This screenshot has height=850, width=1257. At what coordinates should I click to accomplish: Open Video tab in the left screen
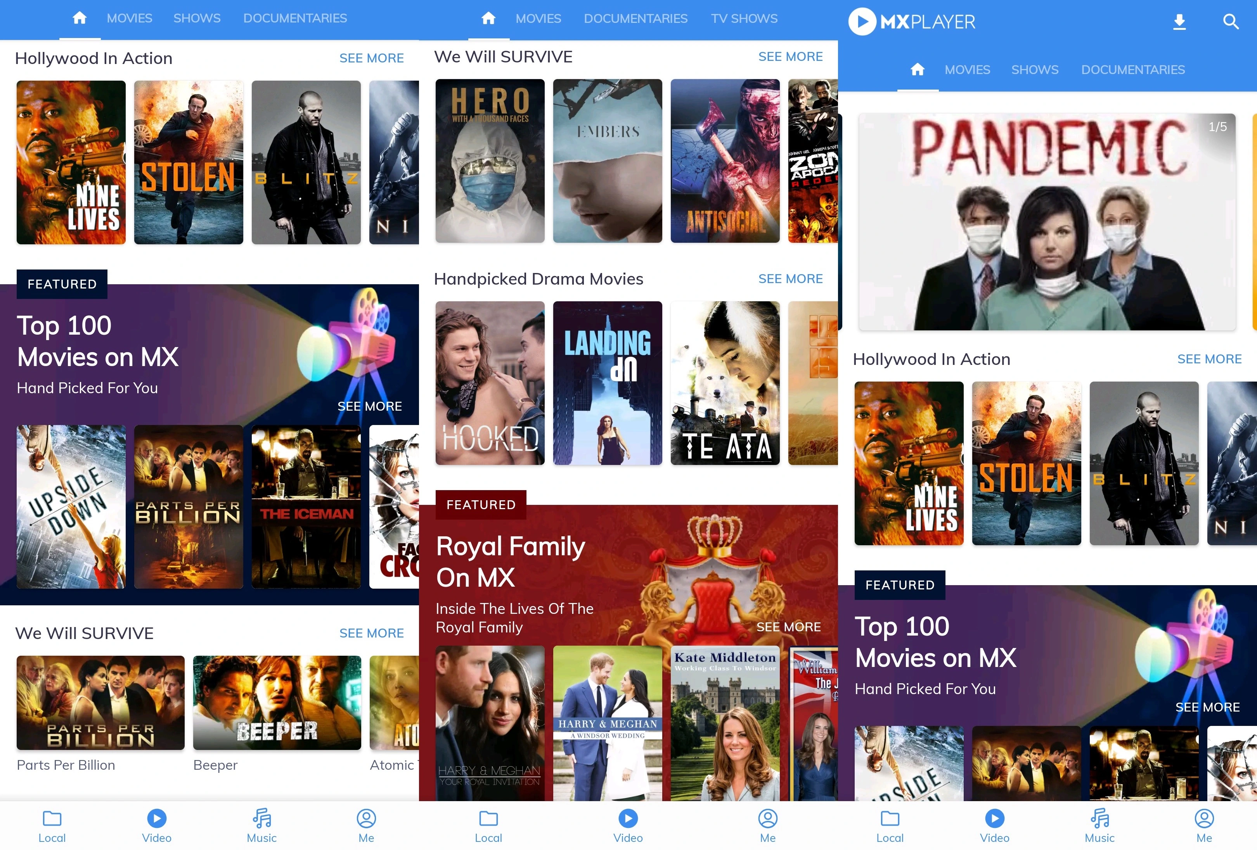pyautogui.click(x=157, y=826)
